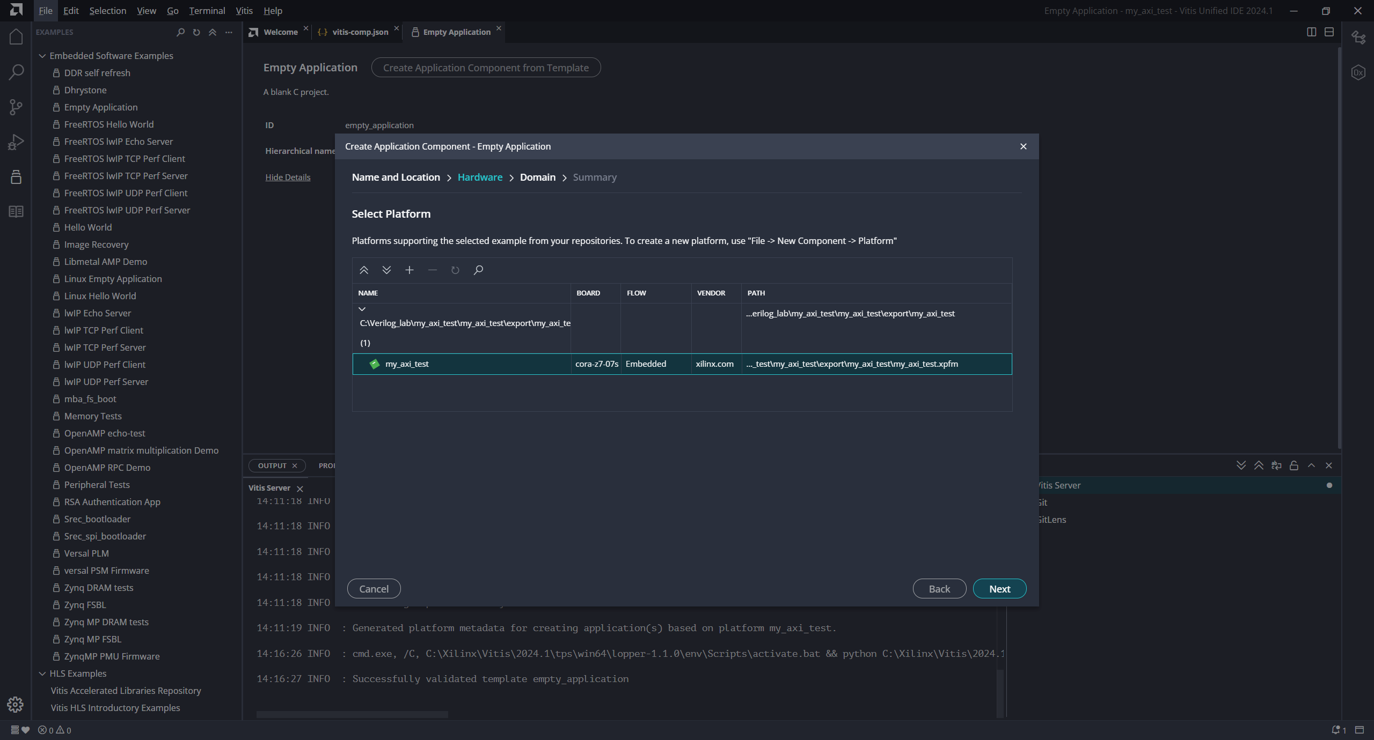Click collapse all double-chevron in platform table
Viewport: 1374px width, 740px height.
pyautogui.click(x=364, y=270)
